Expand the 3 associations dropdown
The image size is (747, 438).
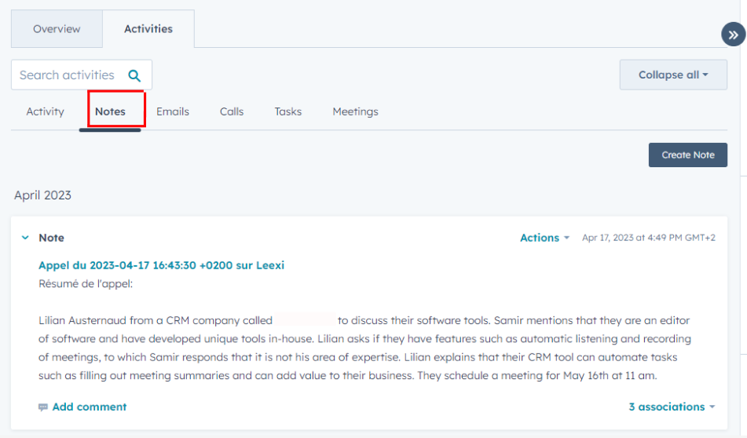pos(672,407)
